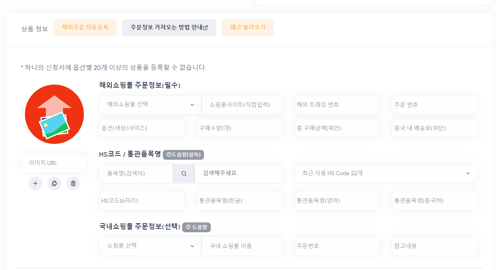Click the 참고내용 input field
496x270 pixels.
[x=434, y=246]
